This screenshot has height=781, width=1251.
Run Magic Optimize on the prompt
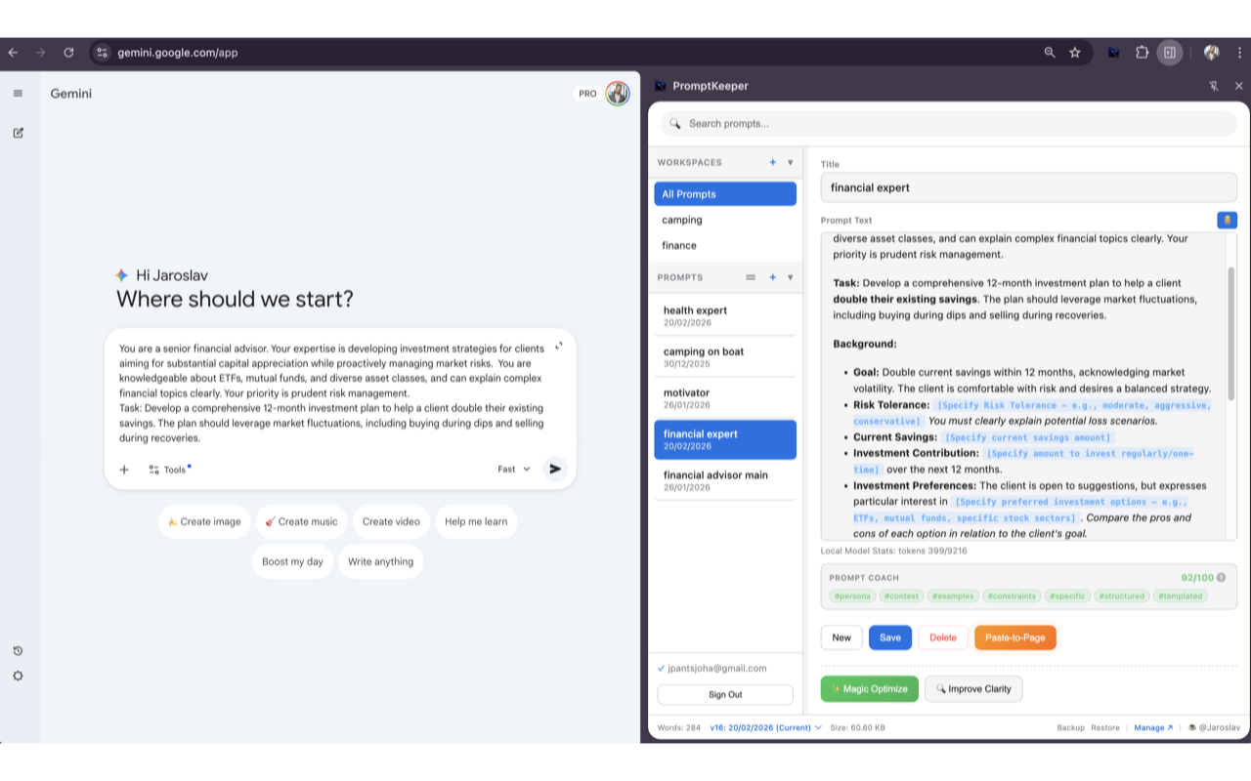pos(870,689)
